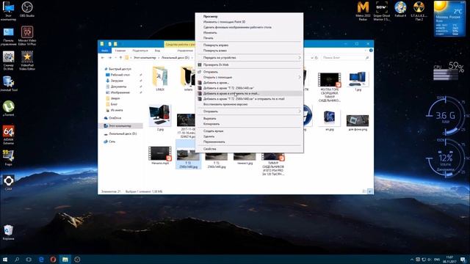Viewport: 470px width, 264px height.
Task: Launch Metro 2033 Redux game shortcut
Action: tap(363, 11)
